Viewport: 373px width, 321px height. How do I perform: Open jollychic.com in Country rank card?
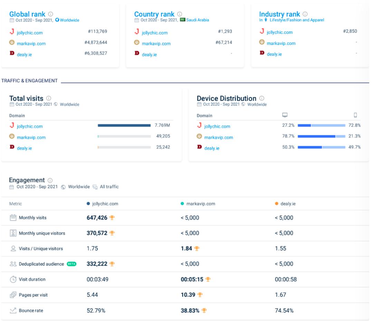(x=155, y=33)
